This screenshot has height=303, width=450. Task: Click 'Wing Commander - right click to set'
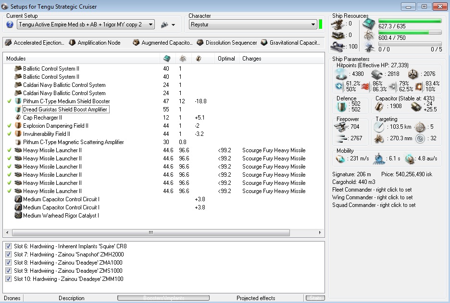click(x=373, y=197)
